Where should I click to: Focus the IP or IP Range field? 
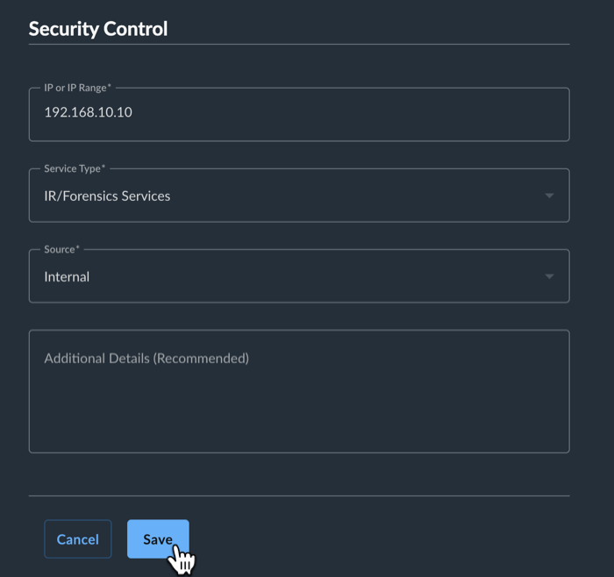click(299, 114)
